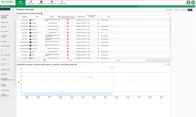Toggle the Favorite button for this dashboard
Viewport: 196px width, 117px height.
(176, 10)
